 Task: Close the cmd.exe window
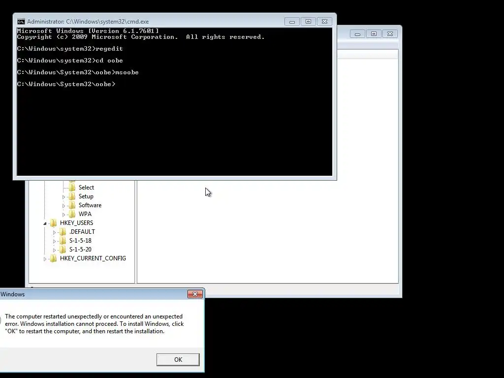[325, 22]
